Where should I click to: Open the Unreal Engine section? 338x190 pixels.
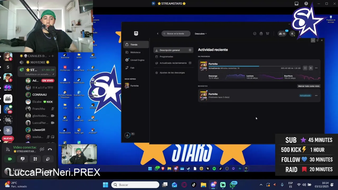(136, 60)
